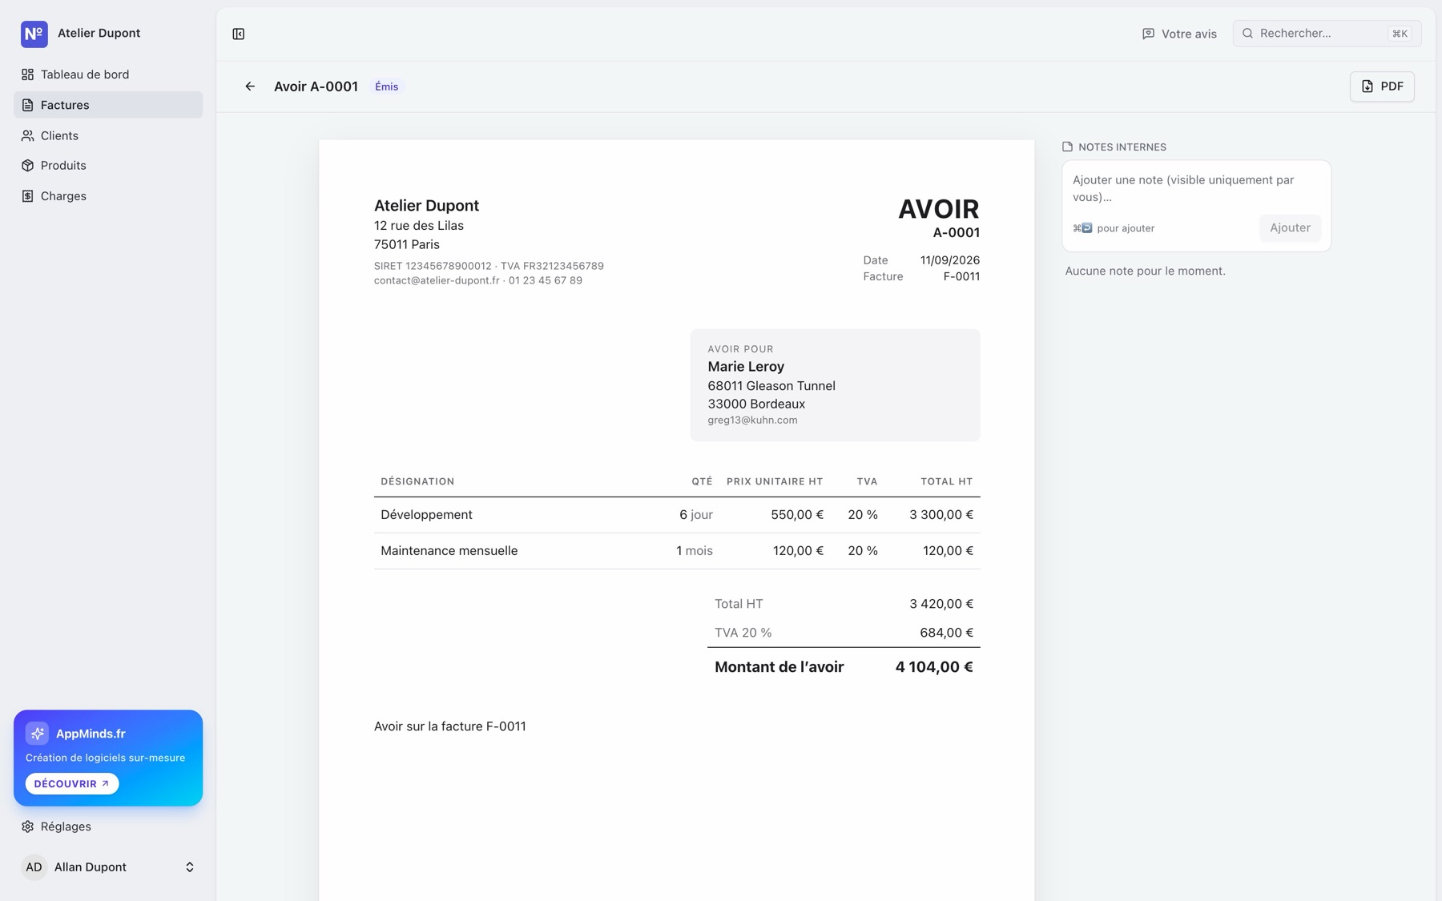Click the AD user avatar

pos(34,867)
